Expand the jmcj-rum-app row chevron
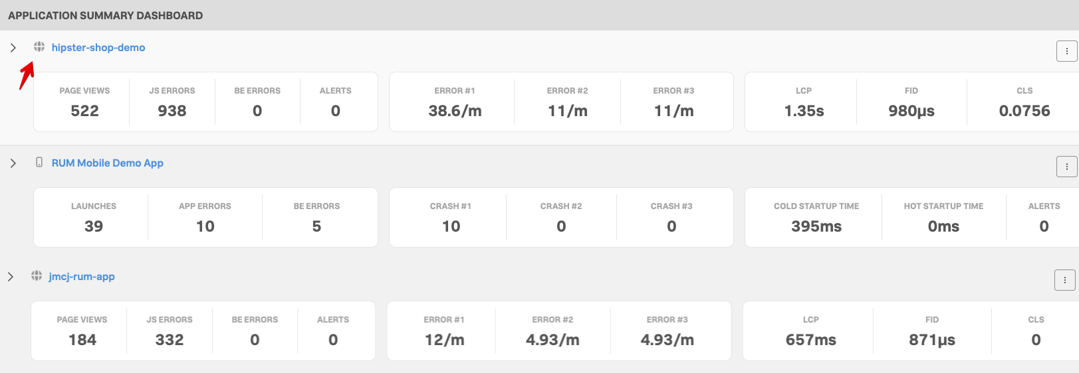The height and width of the screenshot is (373, 1079). point(10,277)
